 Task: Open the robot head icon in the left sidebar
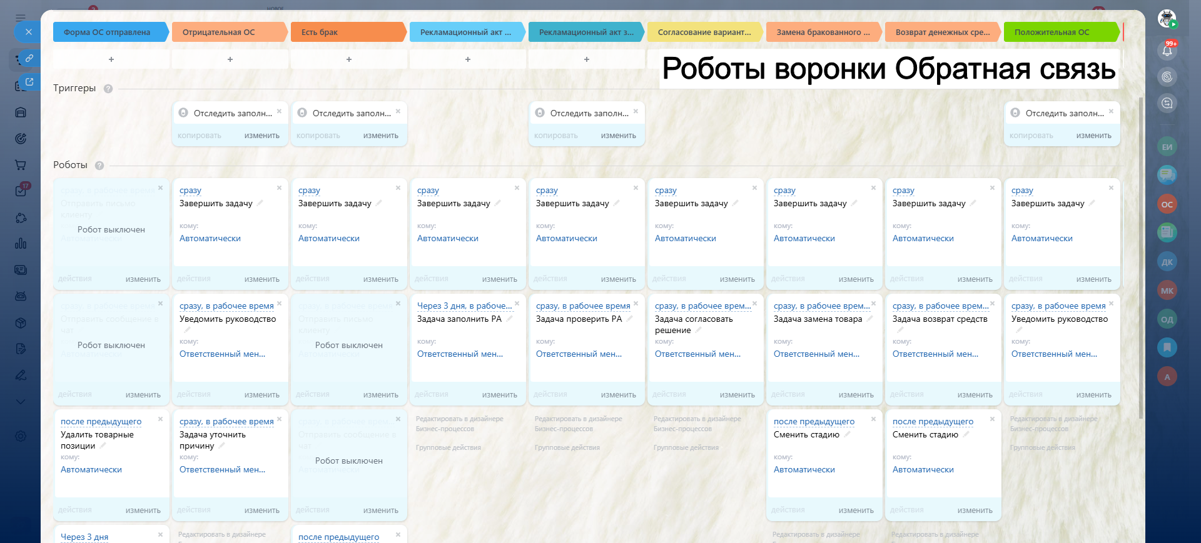(x=21, y=296)
